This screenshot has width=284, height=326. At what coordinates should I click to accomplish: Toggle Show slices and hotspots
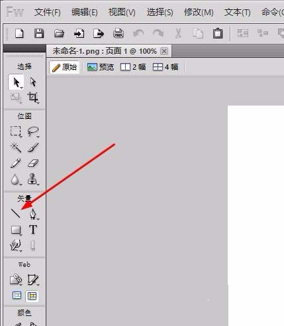point(32,296)
